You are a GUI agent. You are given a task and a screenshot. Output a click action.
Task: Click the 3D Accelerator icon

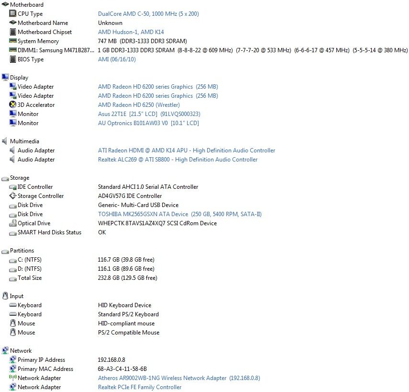tap(13, 105)
